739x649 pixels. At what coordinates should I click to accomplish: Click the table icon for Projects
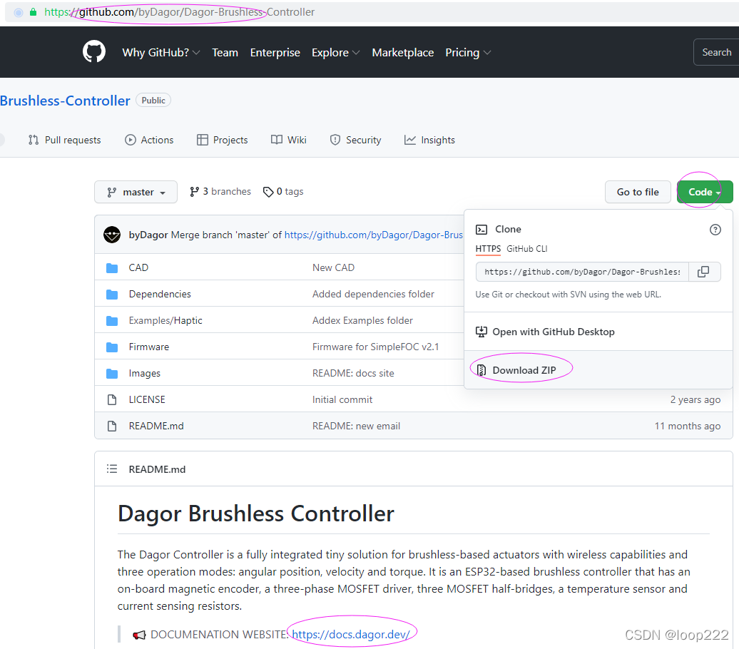click(x=202, y=140)
